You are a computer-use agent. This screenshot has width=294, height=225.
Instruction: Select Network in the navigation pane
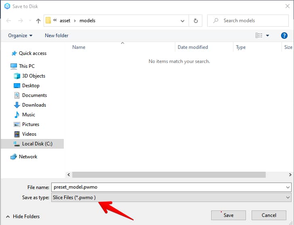pyautogui.click(x=28, y=157)
